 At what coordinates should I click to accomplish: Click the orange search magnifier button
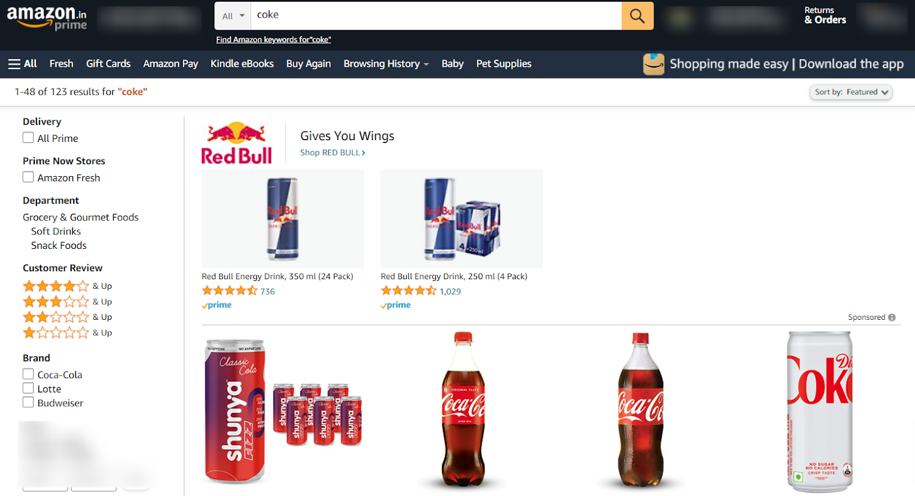click(x=637, y=16)
